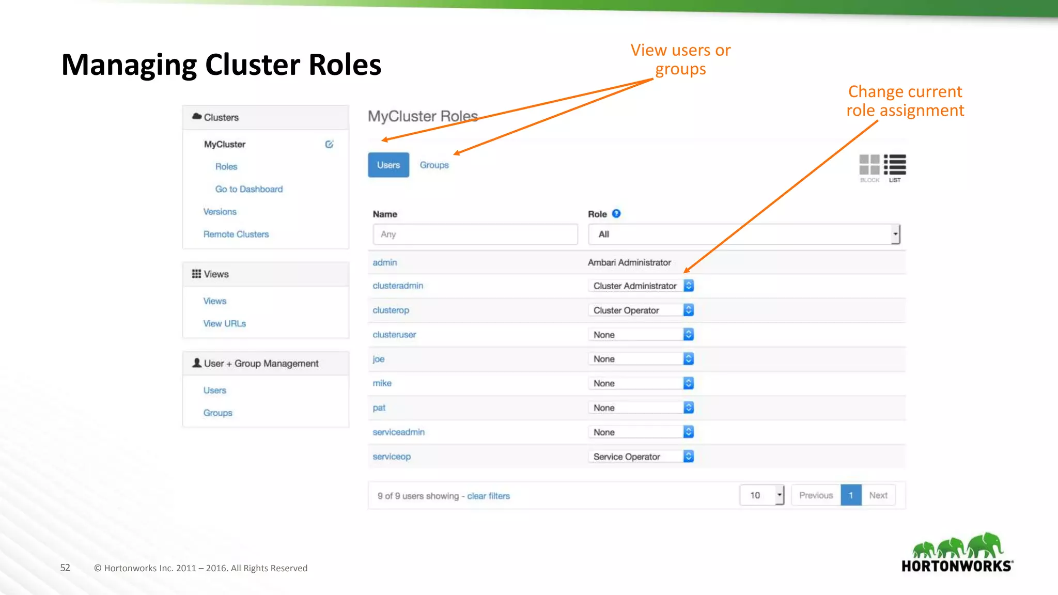Change serviceop's Service Operator role dropdown
This screenshot has height=595, width=1058.
pos(641,457)
